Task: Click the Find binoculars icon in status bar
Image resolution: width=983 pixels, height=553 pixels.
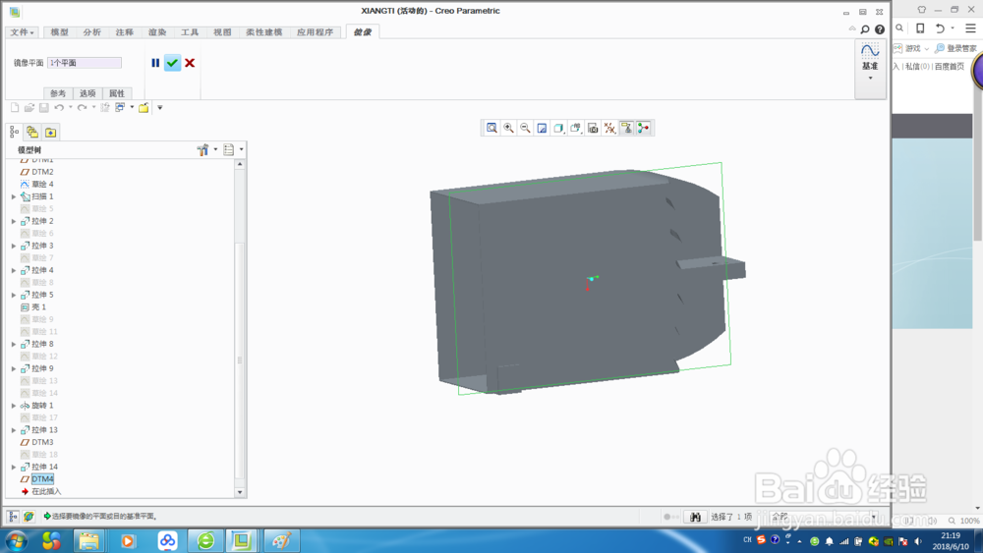Action: point(695,517)
